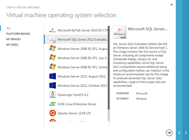
Task: Close the Create Virtual Machine dialog
Action: [x=172, y=5]
